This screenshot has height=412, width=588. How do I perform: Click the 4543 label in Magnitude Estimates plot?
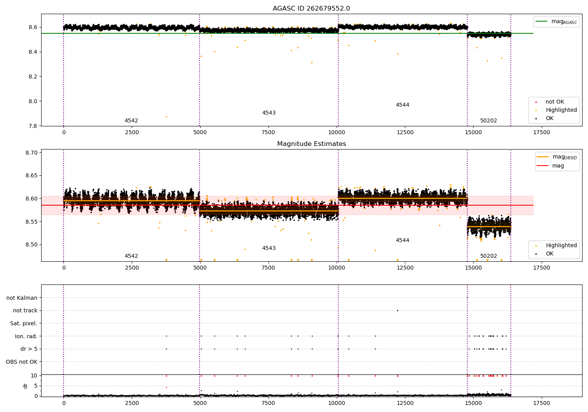click(x=269, y=248)
